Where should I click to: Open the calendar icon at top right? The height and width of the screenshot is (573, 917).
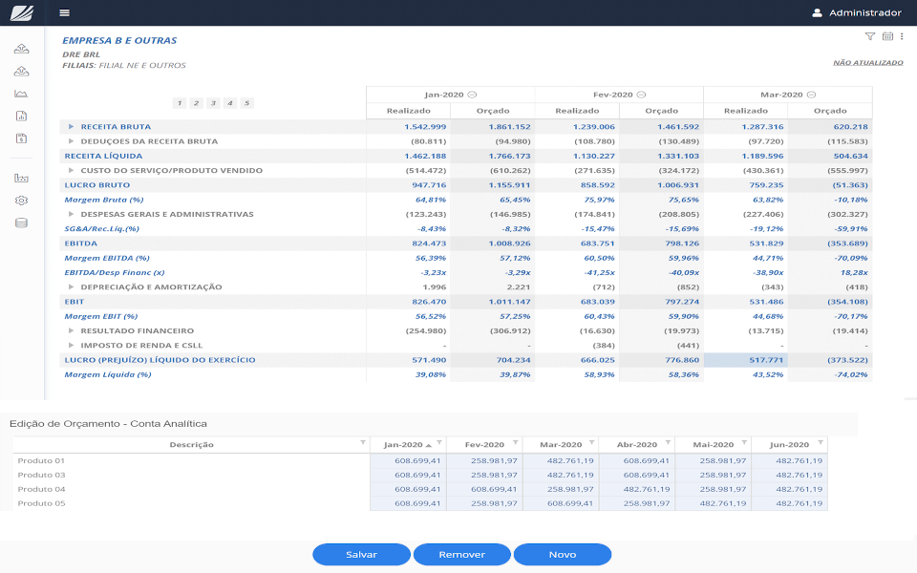(x=887, y=36)
